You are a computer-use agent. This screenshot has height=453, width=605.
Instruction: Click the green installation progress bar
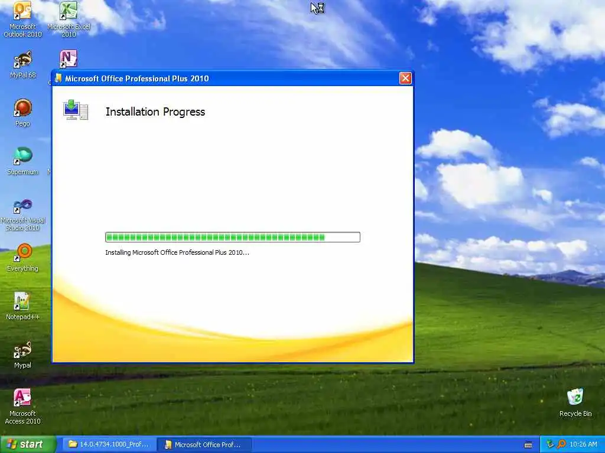pyautogui.click(x=233, y=237)
